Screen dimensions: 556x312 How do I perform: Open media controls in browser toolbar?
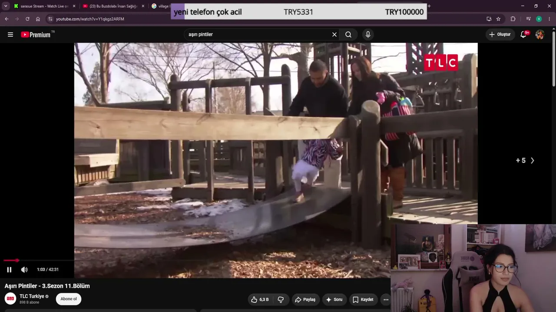pyautogui.click(x=528, y=19)
